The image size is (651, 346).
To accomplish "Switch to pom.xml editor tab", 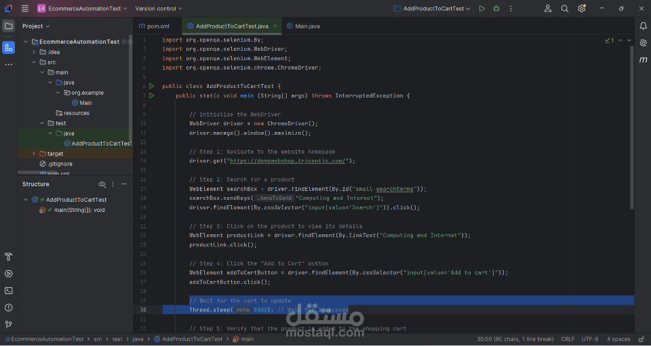I will coord(154,26).
